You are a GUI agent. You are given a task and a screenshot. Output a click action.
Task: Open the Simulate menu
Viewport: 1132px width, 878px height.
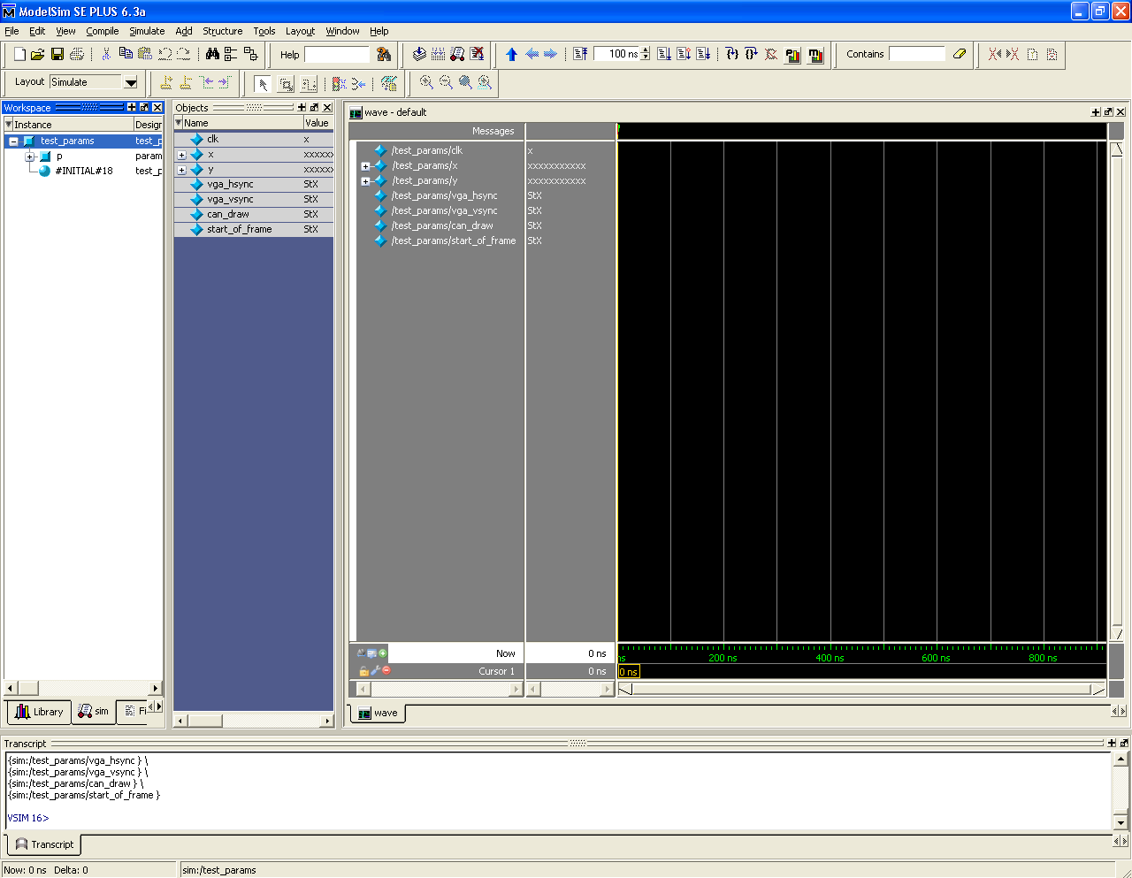pos(147,31)
